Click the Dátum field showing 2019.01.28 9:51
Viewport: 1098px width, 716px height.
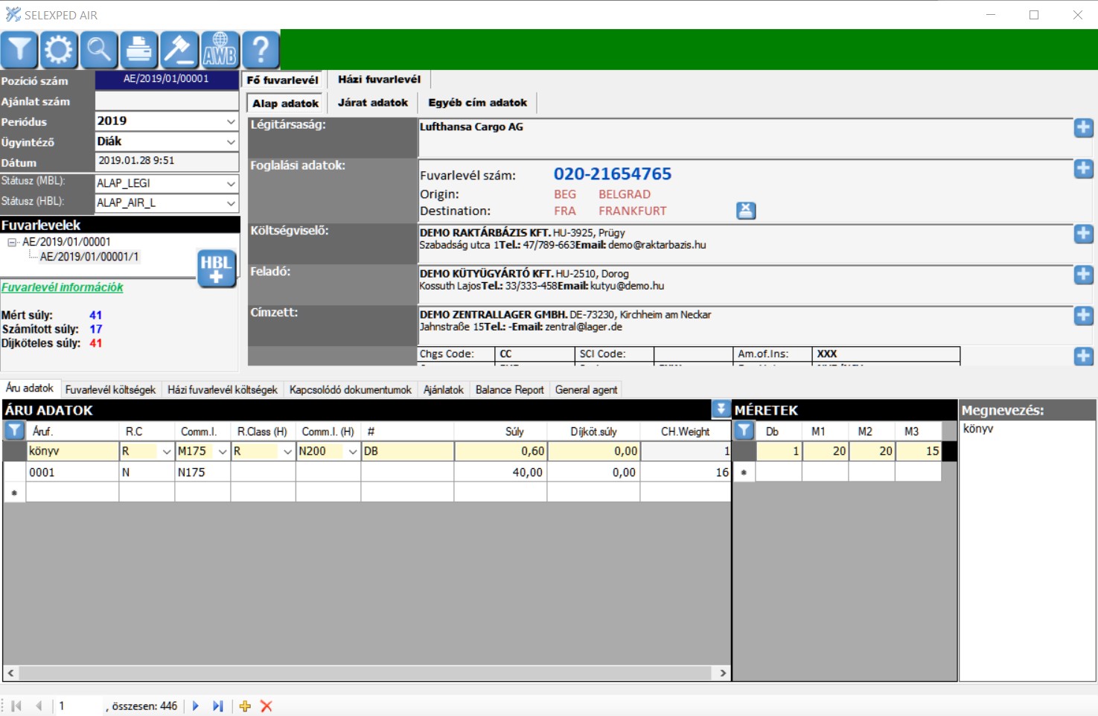tap(167, 162)
